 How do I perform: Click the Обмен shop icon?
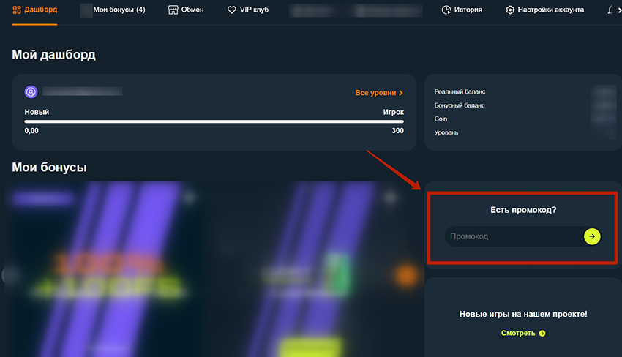(x=173, y=10)
